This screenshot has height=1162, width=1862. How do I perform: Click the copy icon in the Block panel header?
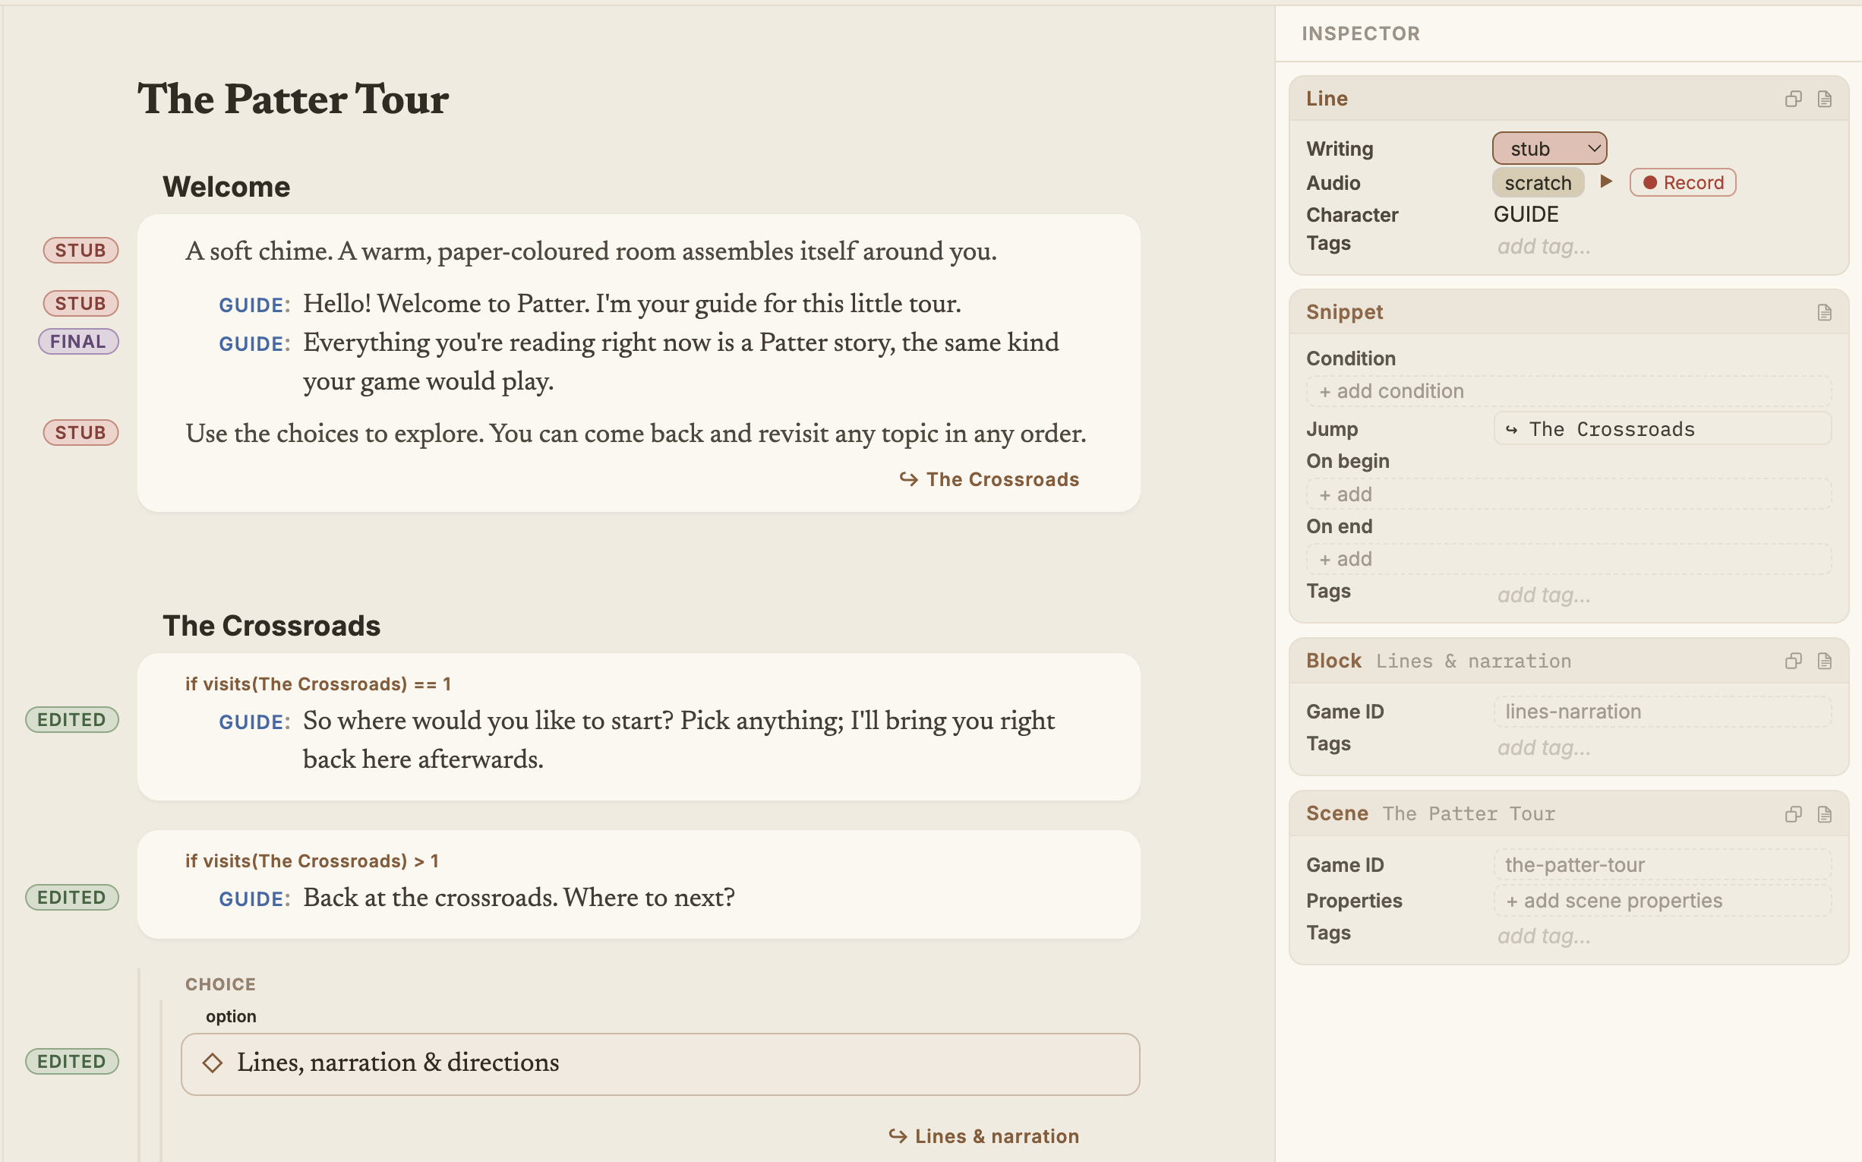point(1793,661)
